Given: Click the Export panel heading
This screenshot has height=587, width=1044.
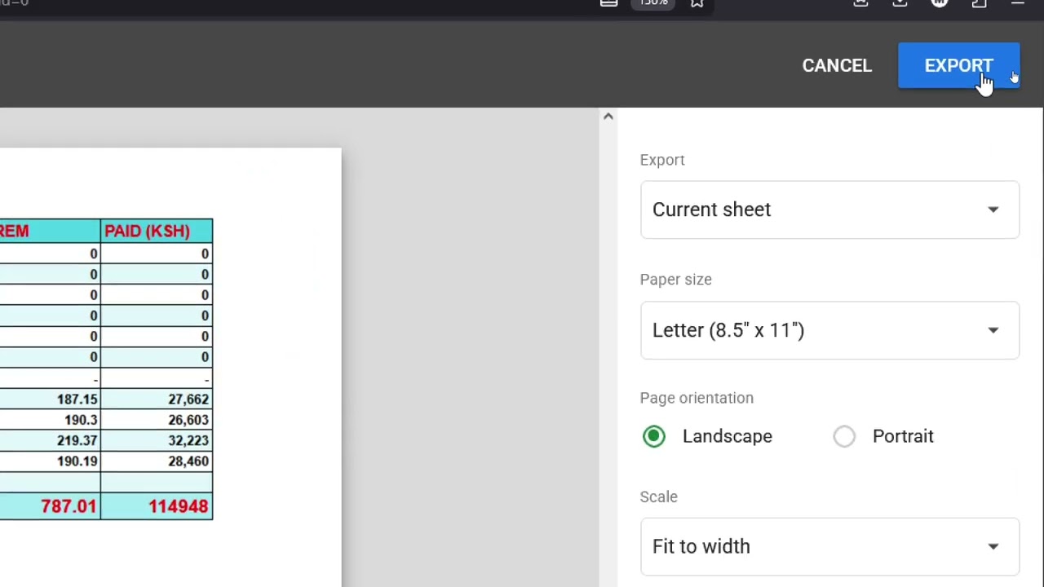Looking at the screenshot, I should point(662,160).
